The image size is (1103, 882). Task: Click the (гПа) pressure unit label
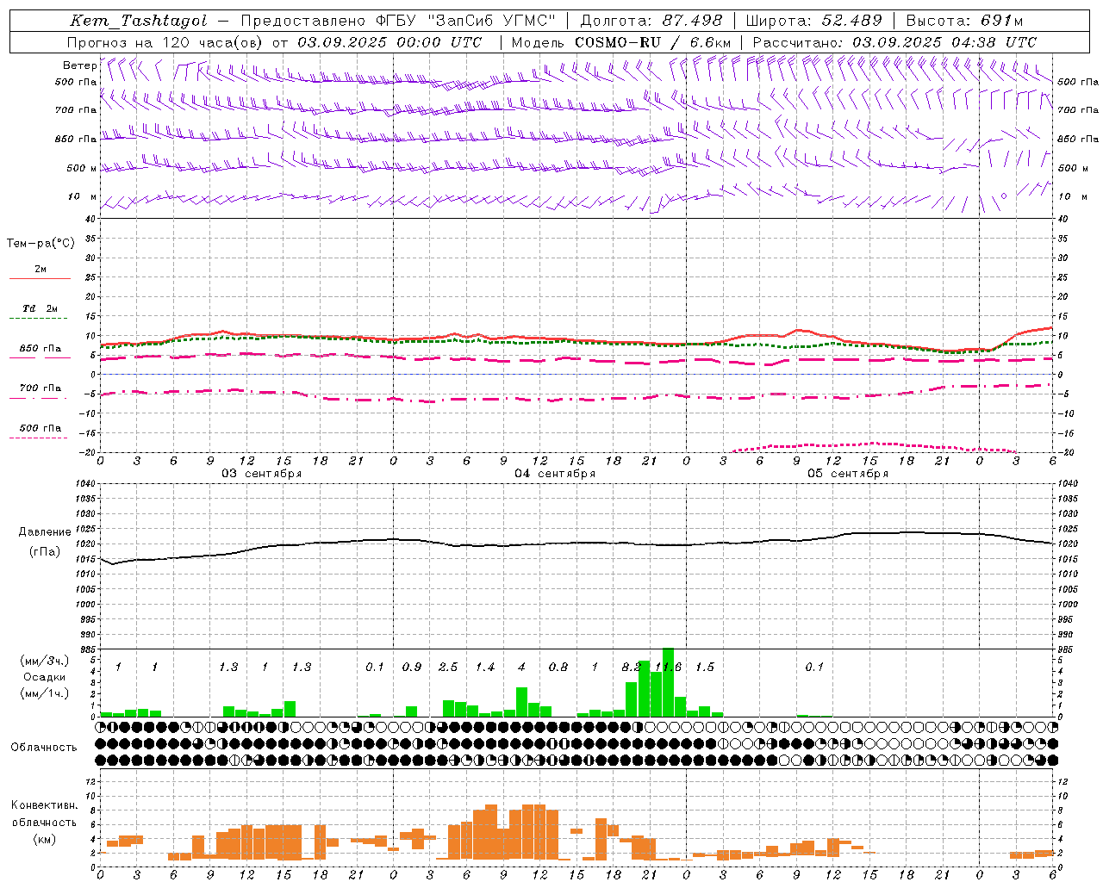coord(44,552)
